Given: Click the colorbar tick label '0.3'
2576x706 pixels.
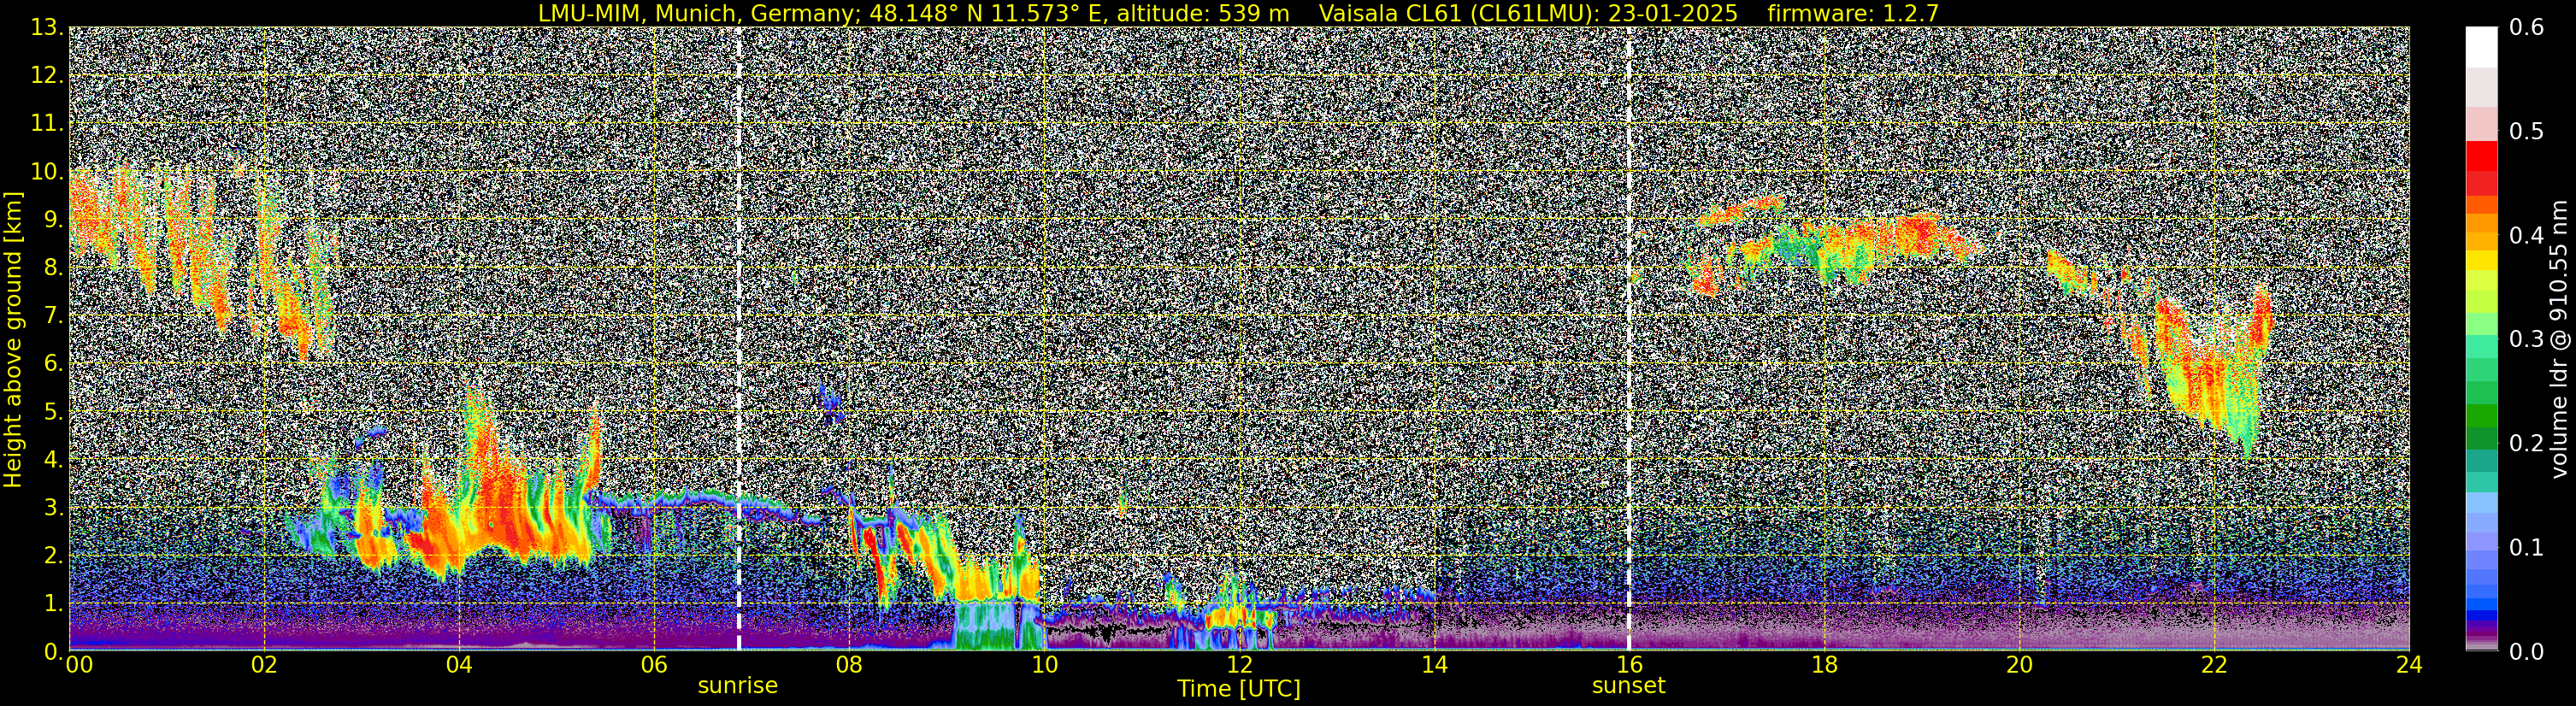Looking at the screenshot, I should [x=2527, y=340].
